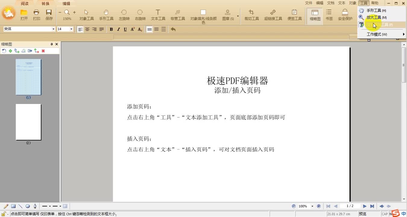Go to next page with arrow button
The image size is (407, 217).
[x=365, y=206]
